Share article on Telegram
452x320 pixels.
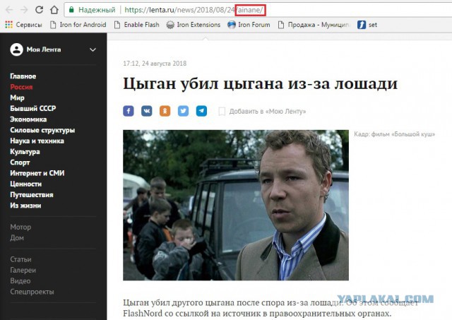(201, 111)
